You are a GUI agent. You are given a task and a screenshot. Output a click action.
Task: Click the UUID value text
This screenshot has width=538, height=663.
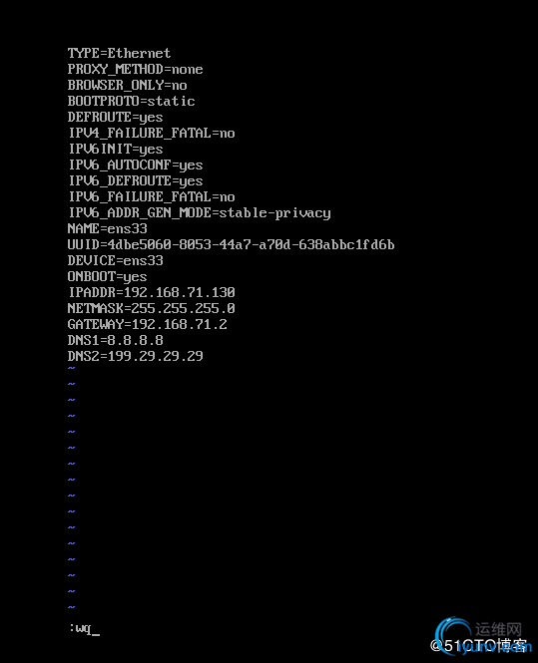(251, 245)
